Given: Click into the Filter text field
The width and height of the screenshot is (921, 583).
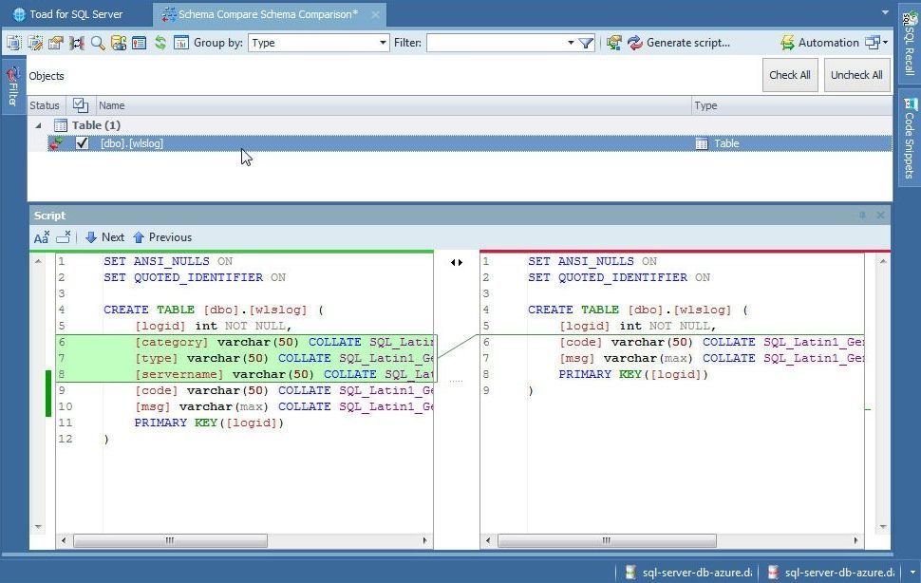Looking at the screenshot, I should 496,43.
